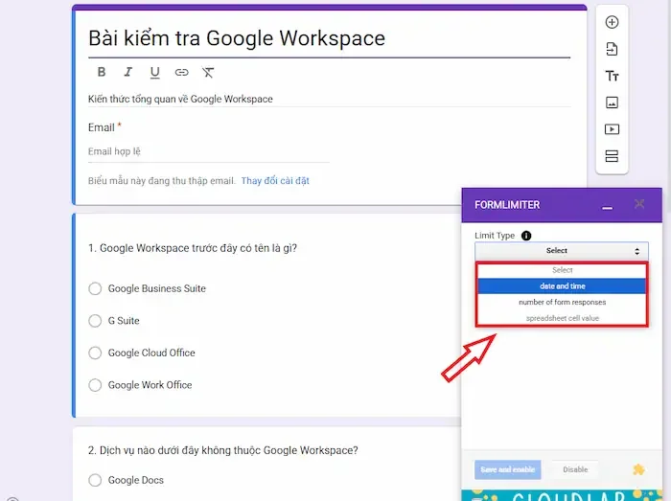Add a new question with plus icon

coord(612,22)
